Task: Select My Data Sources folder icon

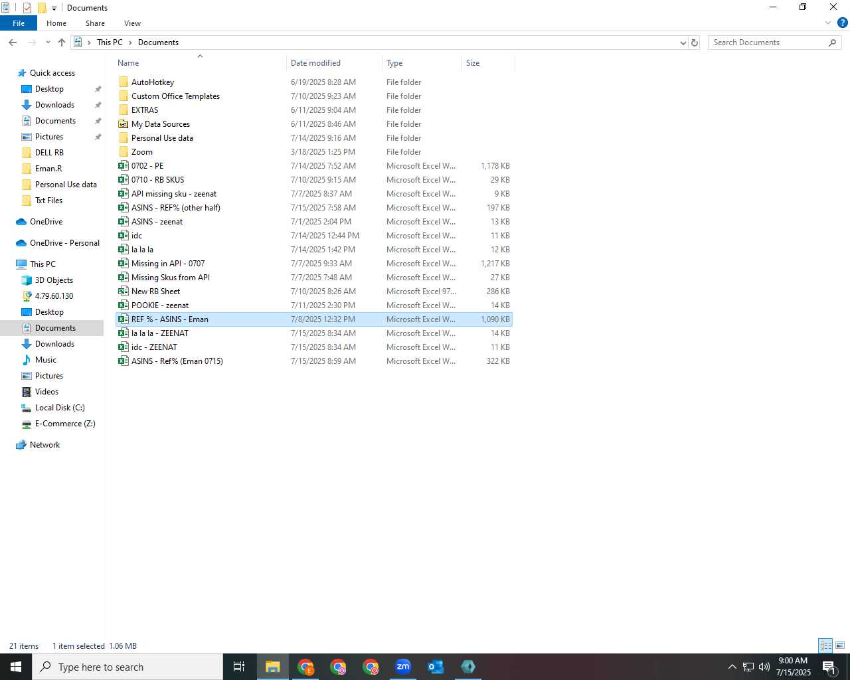Action: pyautogui.click(x=124, y=124)
